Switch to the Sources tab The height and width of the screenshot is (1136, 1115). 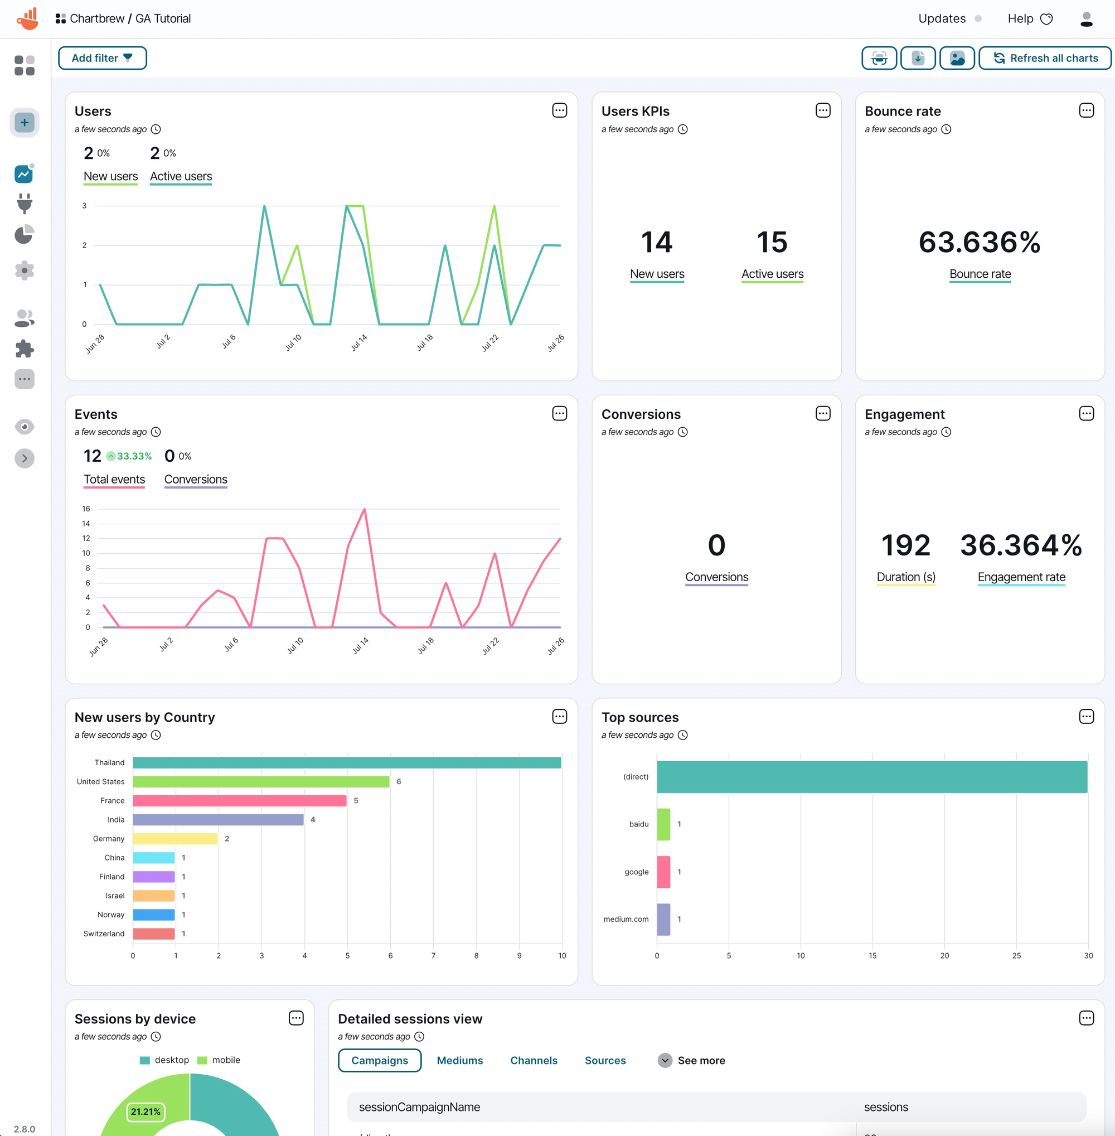pos(605,1060)
